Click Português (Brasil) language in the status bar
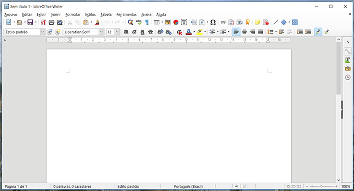The height and width of the screenshot is (191, 354). (x=188, y=186)
